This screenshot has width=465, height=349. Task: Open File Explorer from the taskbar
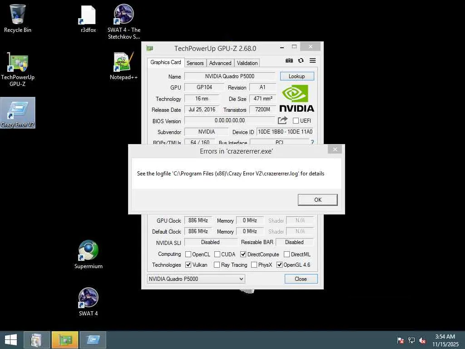[x=36, y=340]
